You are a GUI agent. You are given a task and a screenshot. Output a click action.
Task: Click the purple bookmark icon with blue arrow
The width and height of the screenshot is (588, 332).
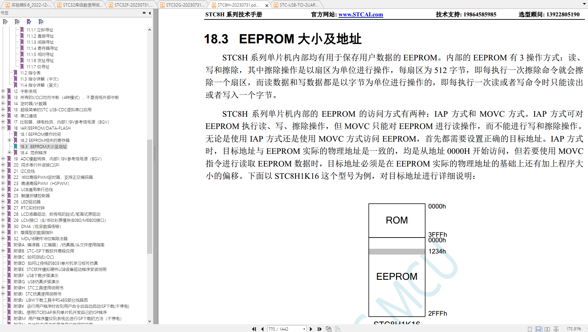(29, 22)
